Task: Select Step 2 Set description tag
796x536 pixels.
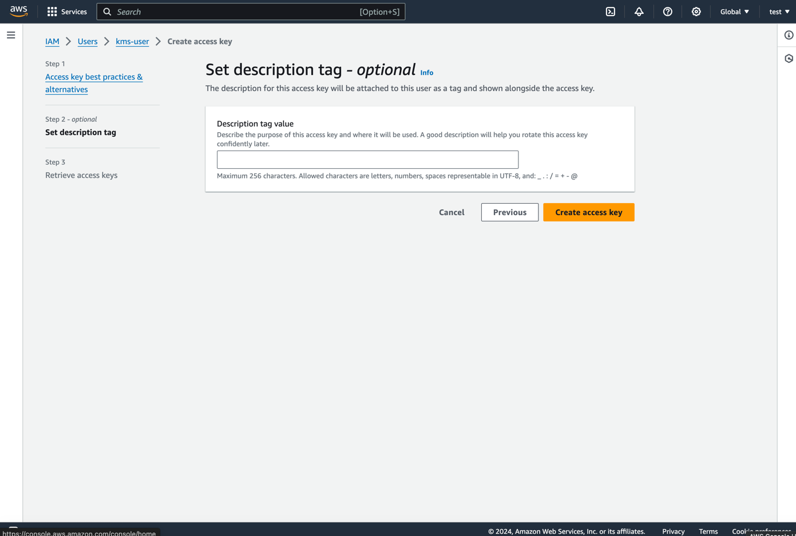Action: click(x=81, y=132)
